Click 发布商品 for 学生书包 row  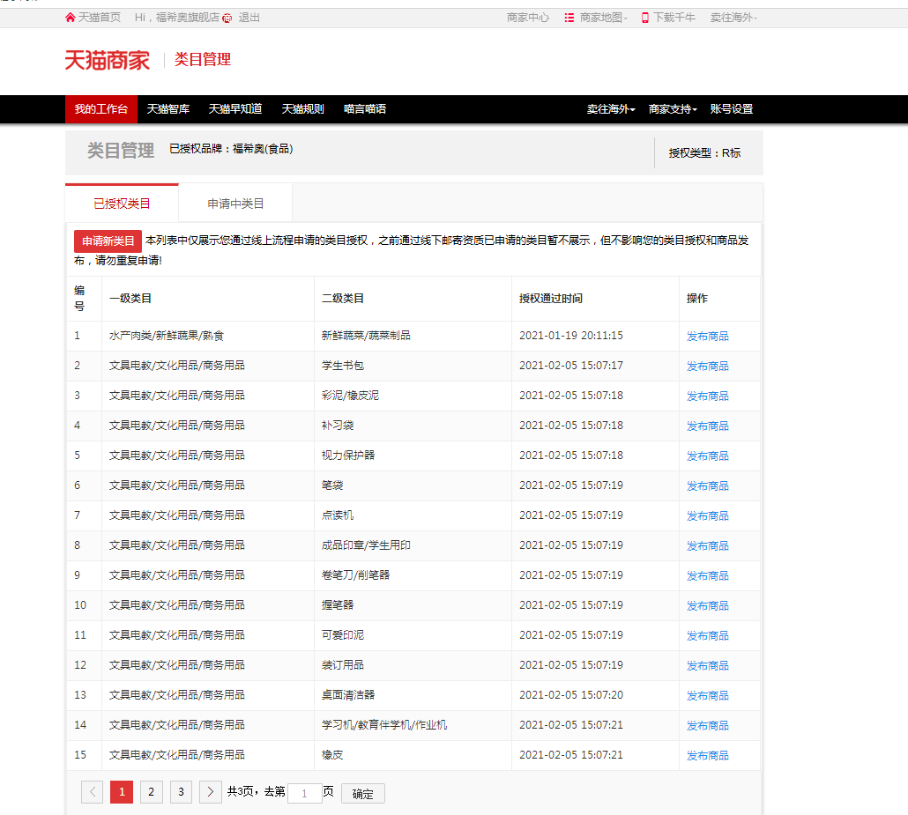pos(708,366)
